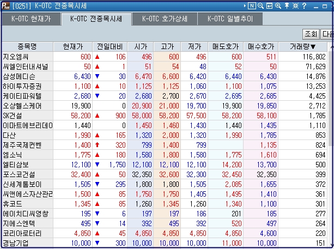Click 지오엠씨 volume value 116,802
334x249 pixels.
pyautogui.click(x=314, y=57)
